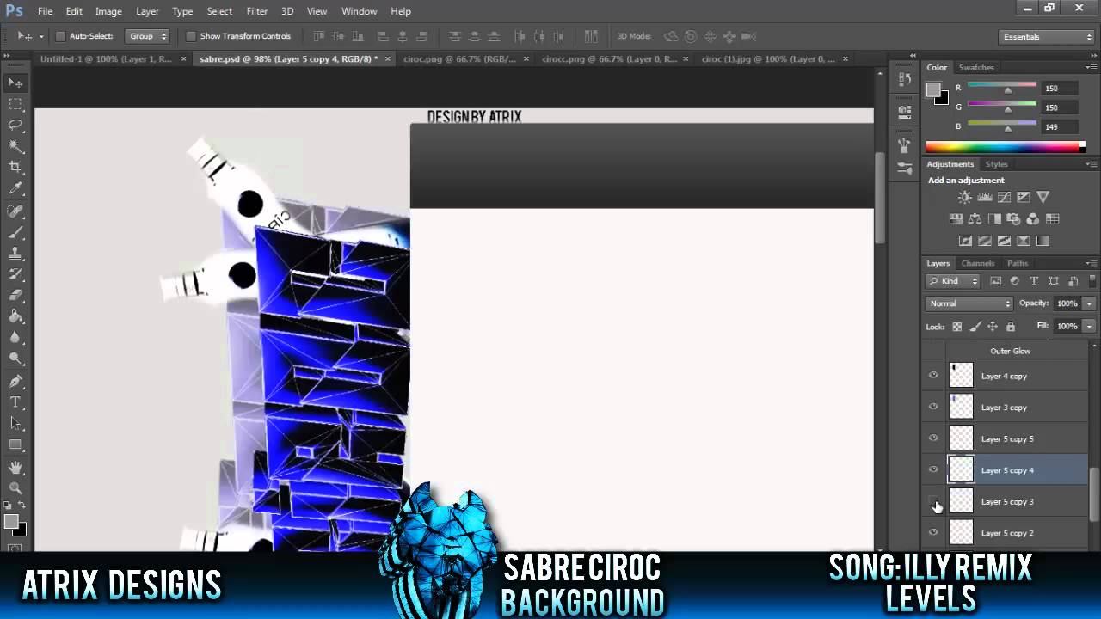Add a Curves adjustment

(1005, 198)
